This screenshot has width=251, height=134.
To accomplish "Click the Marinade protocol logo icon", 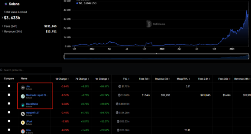I will pos(23,96).
